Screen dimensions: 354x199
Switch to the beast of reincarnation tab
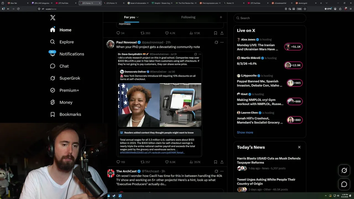pyautogui.click(x=138, y=3)
